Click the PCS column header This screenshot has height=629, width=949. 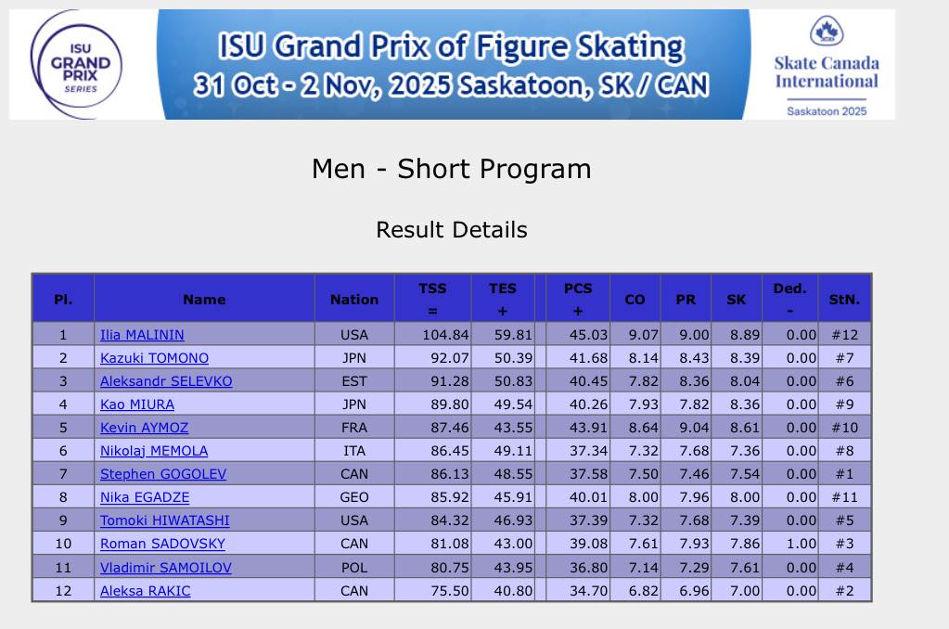[578, 299]
